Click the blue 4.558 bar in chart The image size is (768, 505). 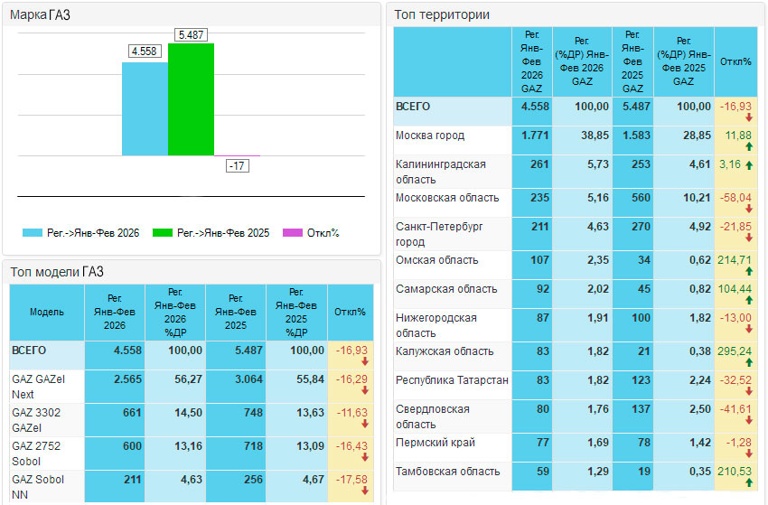point(145,108)
